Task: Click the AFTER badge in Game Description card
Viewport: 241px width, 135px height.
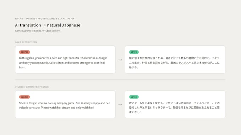Action: point(134,52)
